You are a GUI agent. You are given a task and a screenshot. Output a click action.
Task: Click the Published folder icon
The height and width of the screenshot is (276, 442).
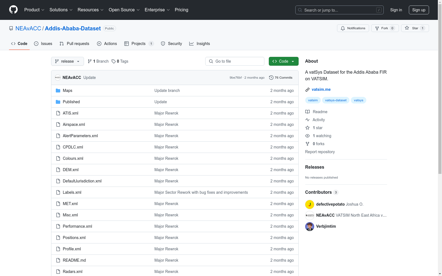point(58,102)
